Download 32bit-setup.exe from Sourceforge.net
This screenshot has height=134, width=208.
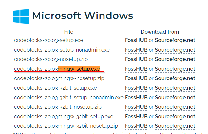(x=175, y=88)
